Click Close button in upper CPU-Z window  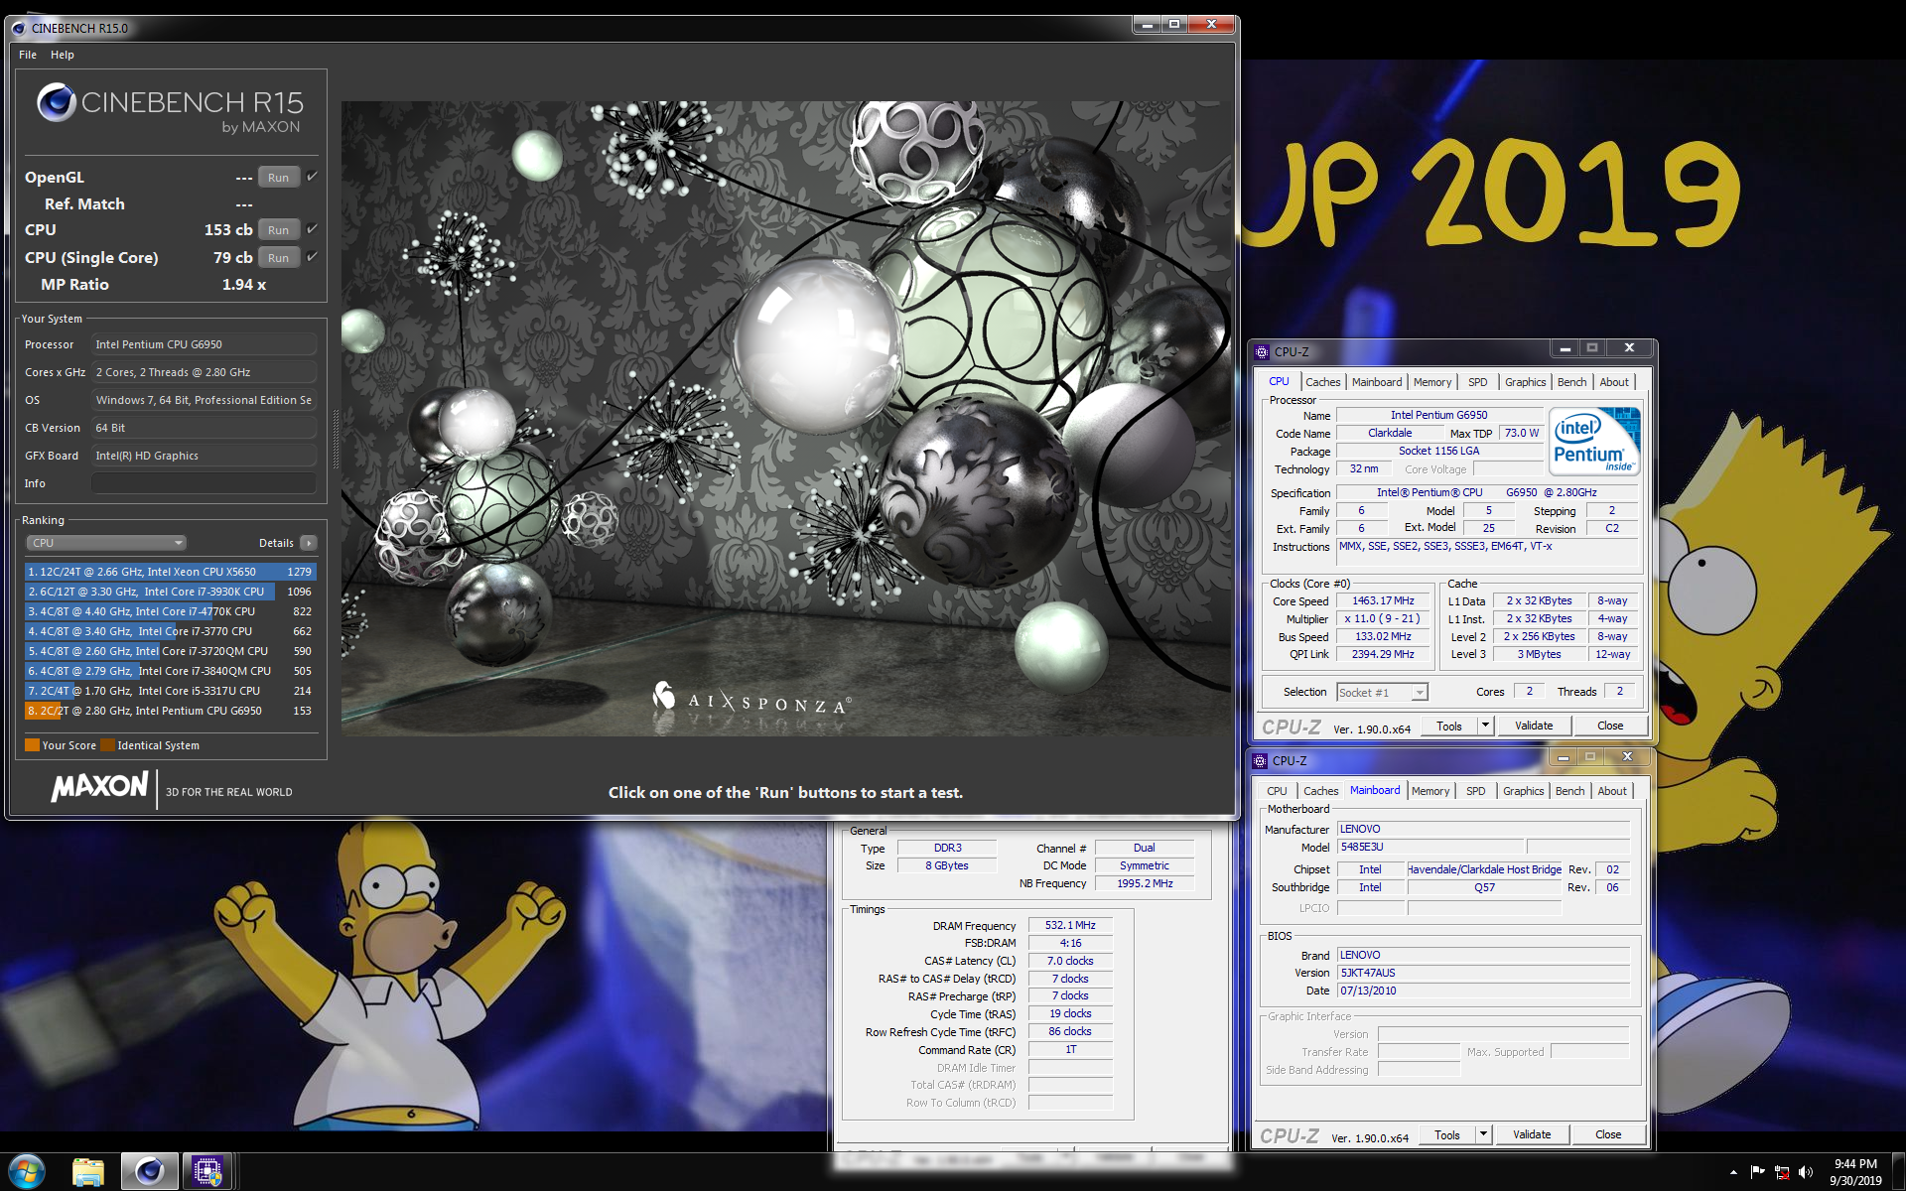1610,727
